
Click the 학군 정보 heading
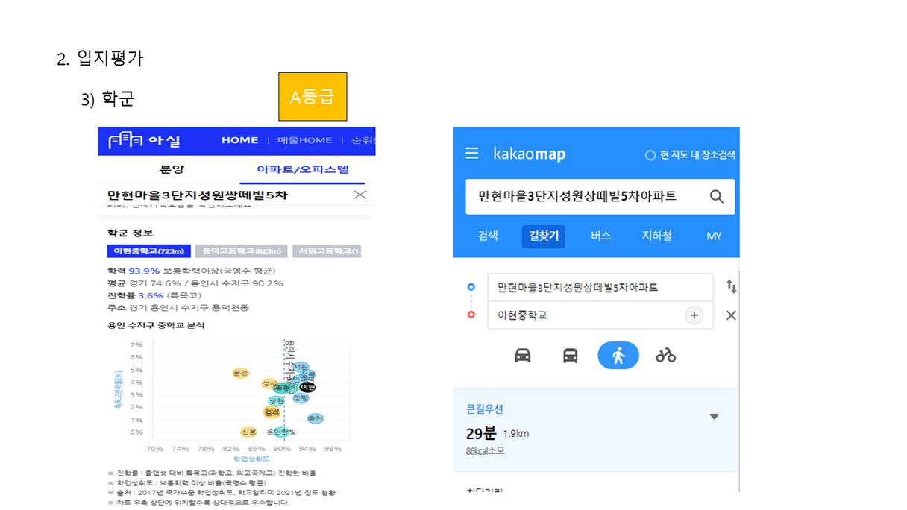[x=130, y=233]
